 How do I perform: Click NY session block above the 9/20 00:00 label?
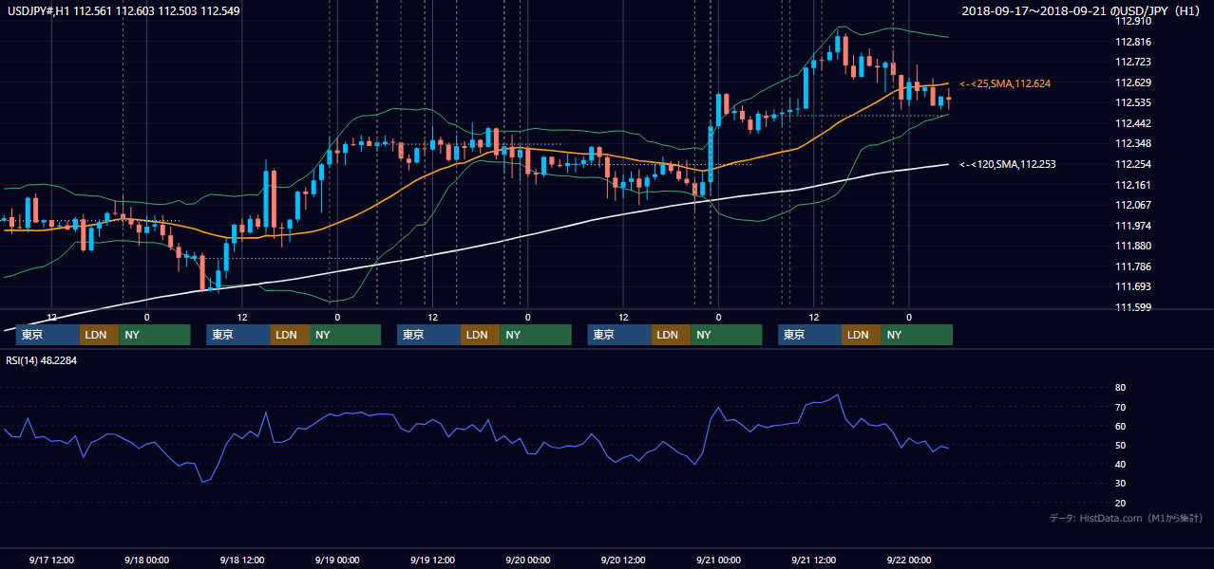click(x=536, y=335)
